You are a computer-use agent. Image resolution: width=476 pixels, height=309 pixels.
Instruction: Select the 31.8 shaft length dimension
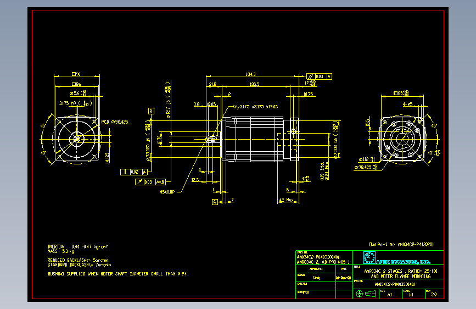tap(213, 84)
